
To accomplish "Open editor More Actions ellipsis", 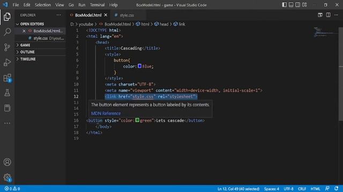I will click(x=336, y=15).
